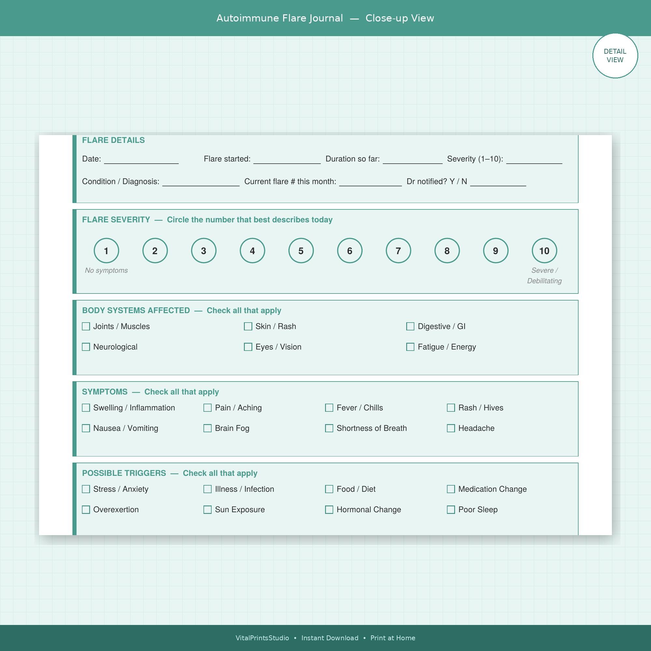Circle severity number 3
Image resolution: width=651 pixels, height=651 pixels.
pos(203,250)
